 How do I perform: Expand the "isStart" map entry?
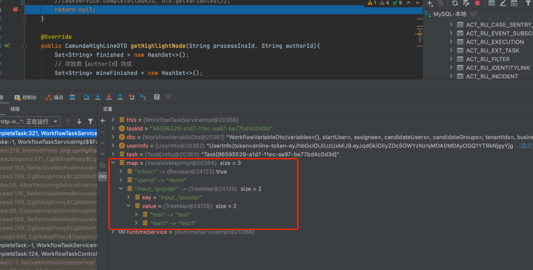121,171
